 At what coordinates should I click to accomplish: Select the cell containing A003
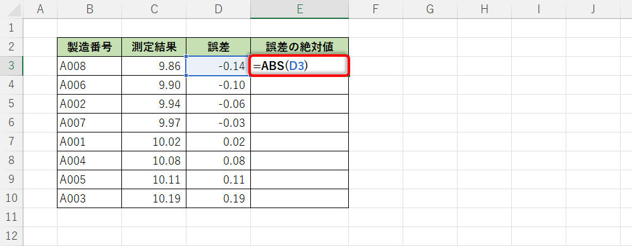point(89,199)
